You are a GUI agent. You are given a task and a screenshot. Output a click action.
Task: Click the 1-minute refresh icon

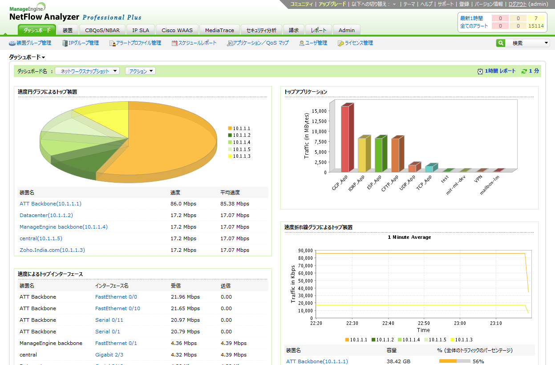pyautogui.click(x=524, y=71)
